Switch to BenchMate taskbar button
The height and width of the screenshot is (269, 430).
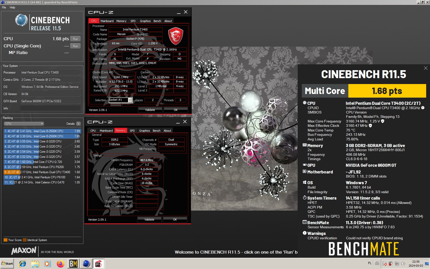coord(73,264)
